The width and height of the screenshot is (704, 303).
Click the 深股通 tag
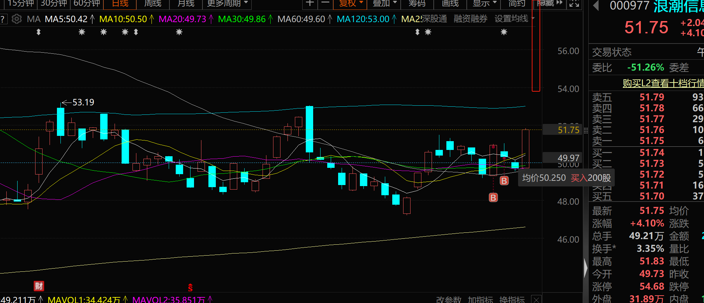(434, 19)
